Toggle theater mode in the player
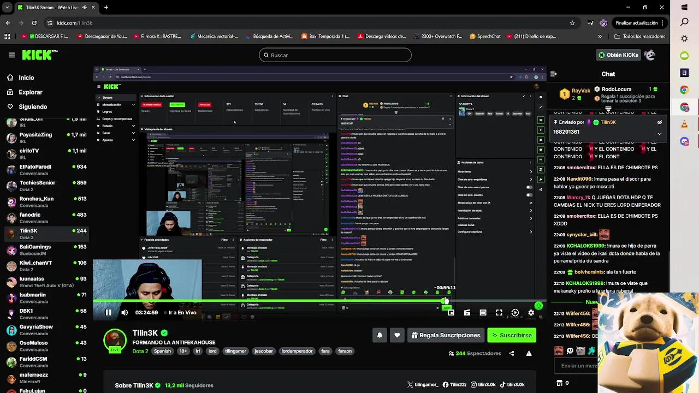This screenshot has width=699, height=393. click(483, 313)
